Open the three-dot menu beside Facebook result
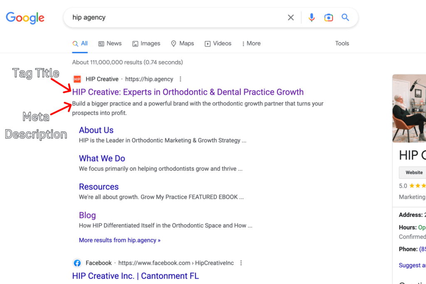The image size is (426, 284). [241, 263]
